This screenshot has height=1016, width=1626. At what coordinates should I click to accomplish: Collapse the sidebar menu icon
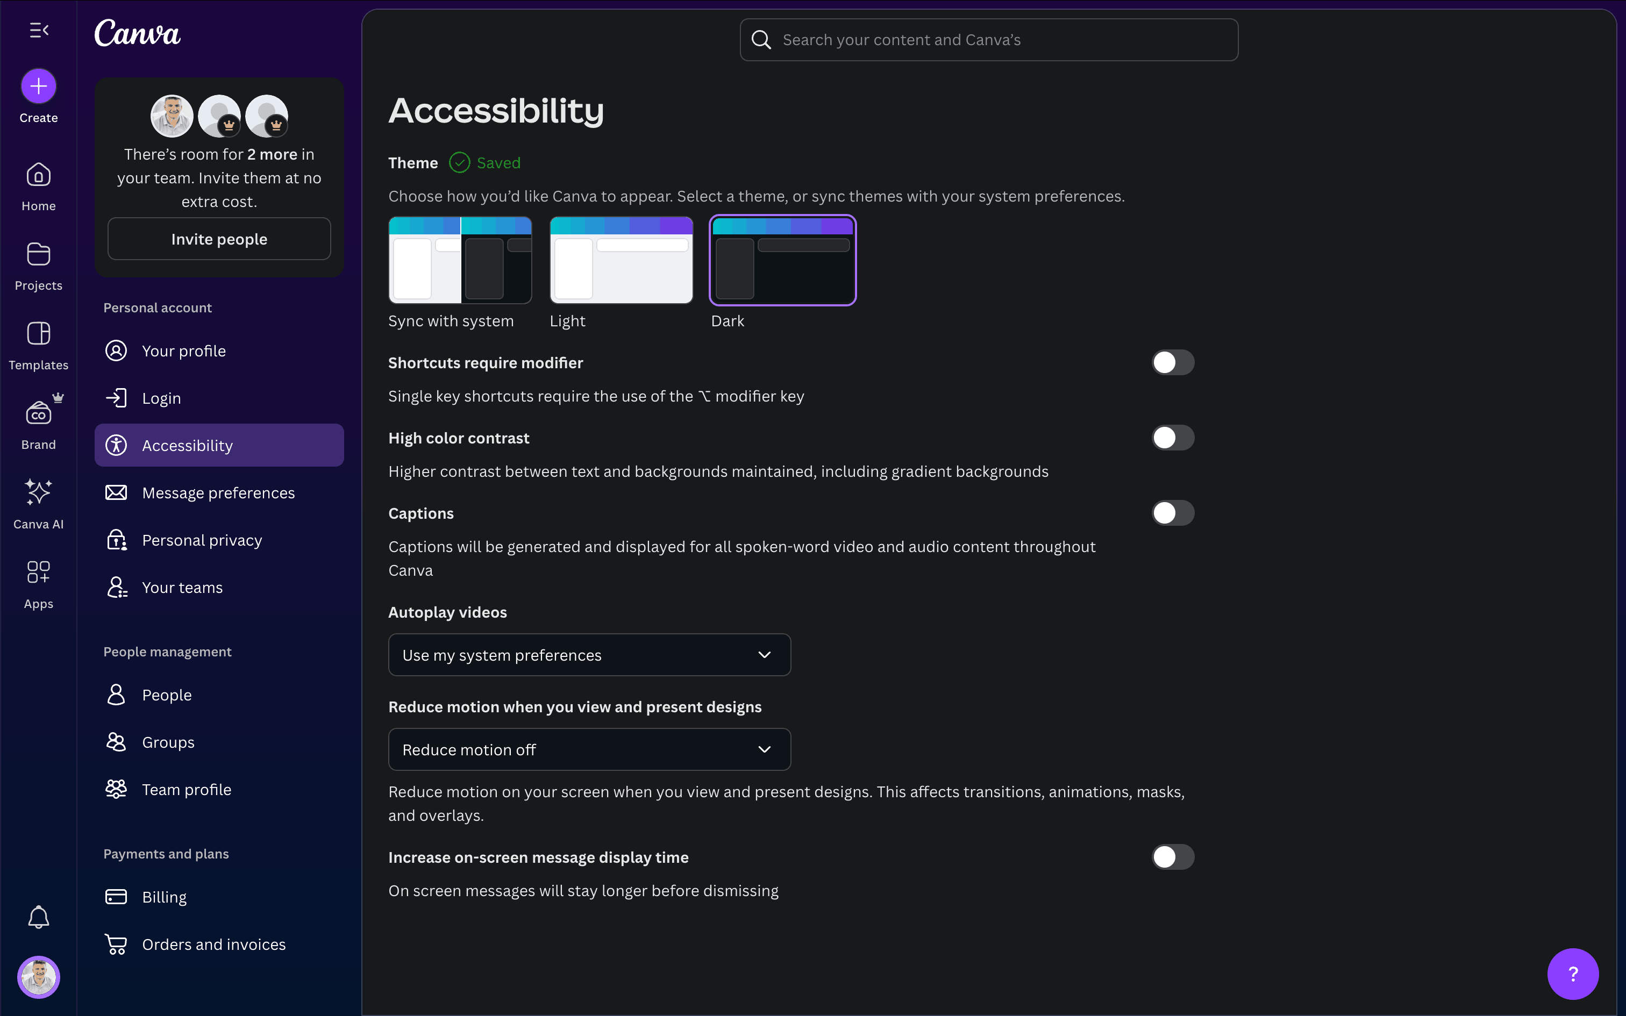pos(38,30)
